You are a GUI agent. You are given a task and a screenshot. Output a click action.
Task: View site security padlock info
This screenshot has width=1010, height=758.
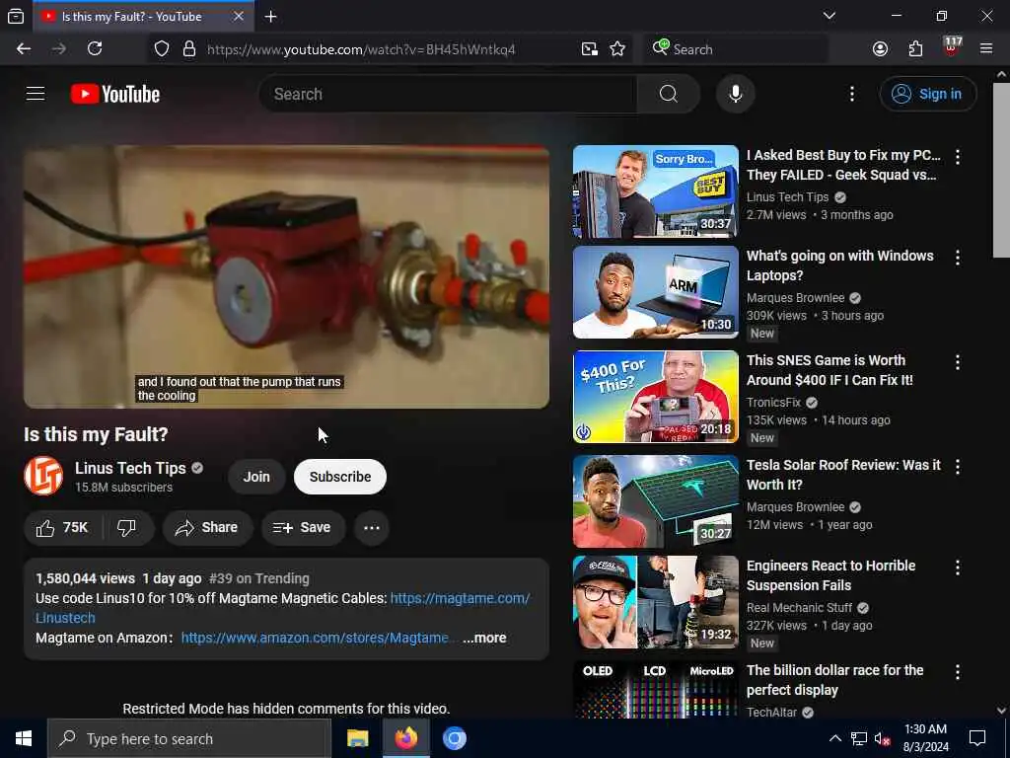point(189,49)
